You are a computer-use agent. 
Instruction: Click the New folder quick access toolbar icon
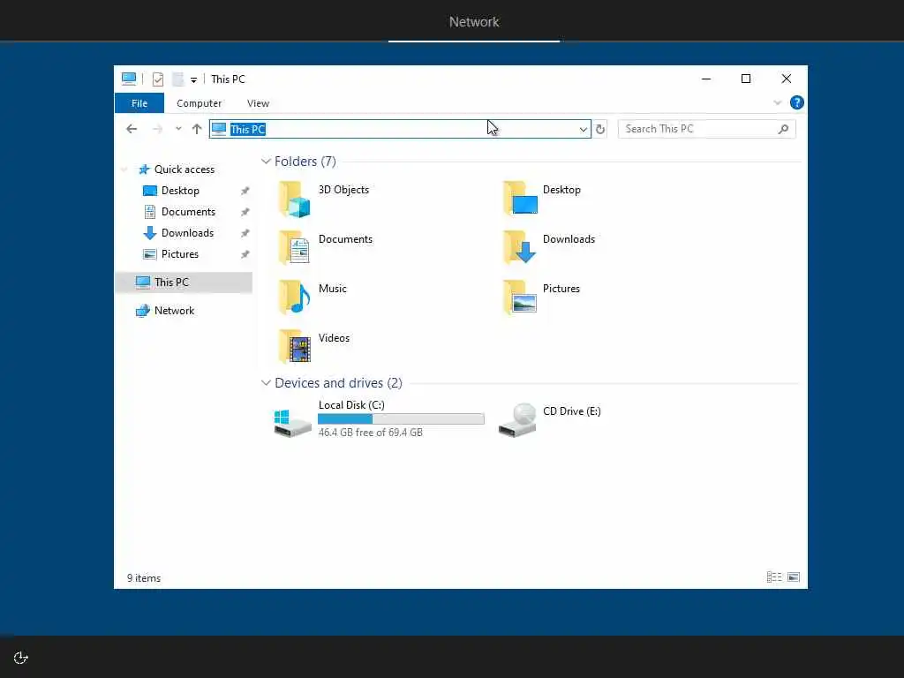pos(177,79)
